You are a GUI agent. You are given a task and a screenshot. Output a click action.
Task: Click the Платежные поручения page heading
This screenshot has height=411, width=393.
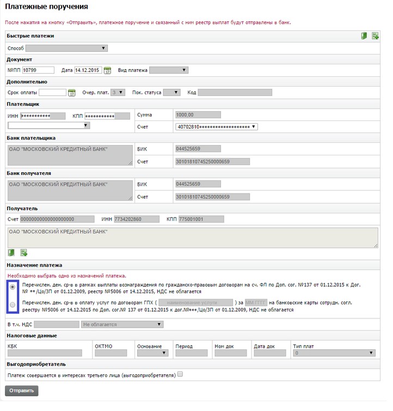(46, 7)
